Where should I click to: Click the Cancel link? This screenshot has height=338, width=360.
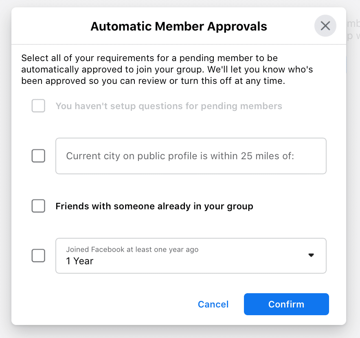coord(213,304)
